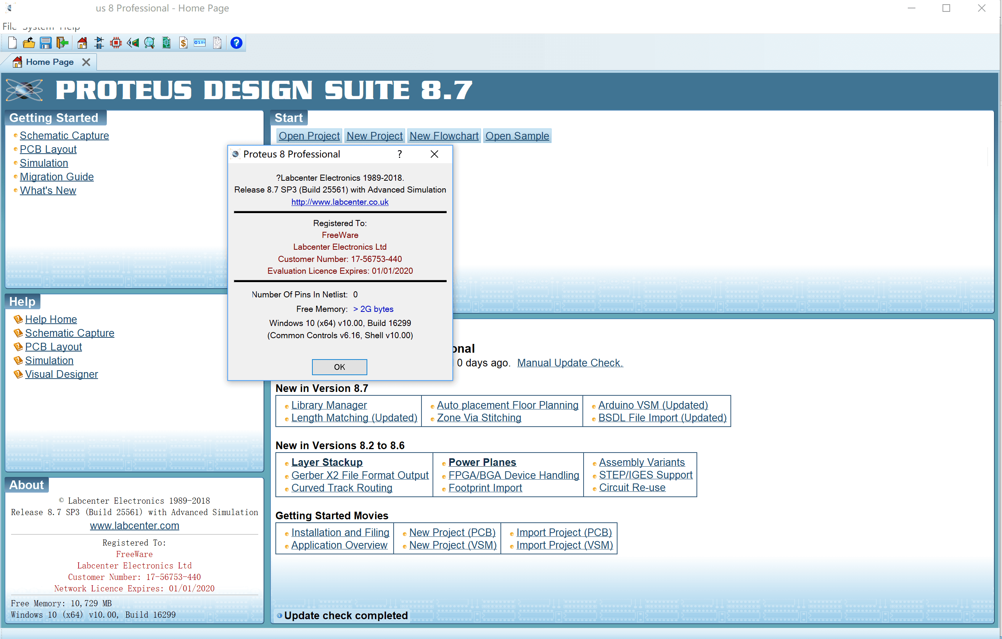Launch the 3D Visualizer icon
Viewport: 1002px width, 639px height.
[133, 42]
